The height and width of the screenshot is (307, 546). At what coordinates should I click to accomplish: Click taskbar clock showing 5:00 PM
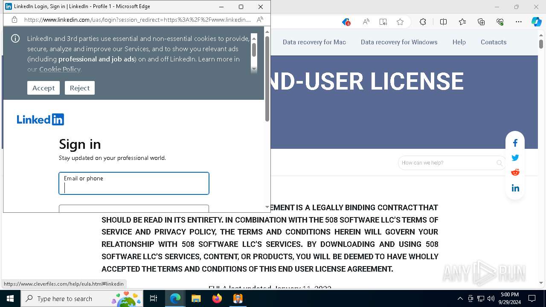[x=509, y=298]
